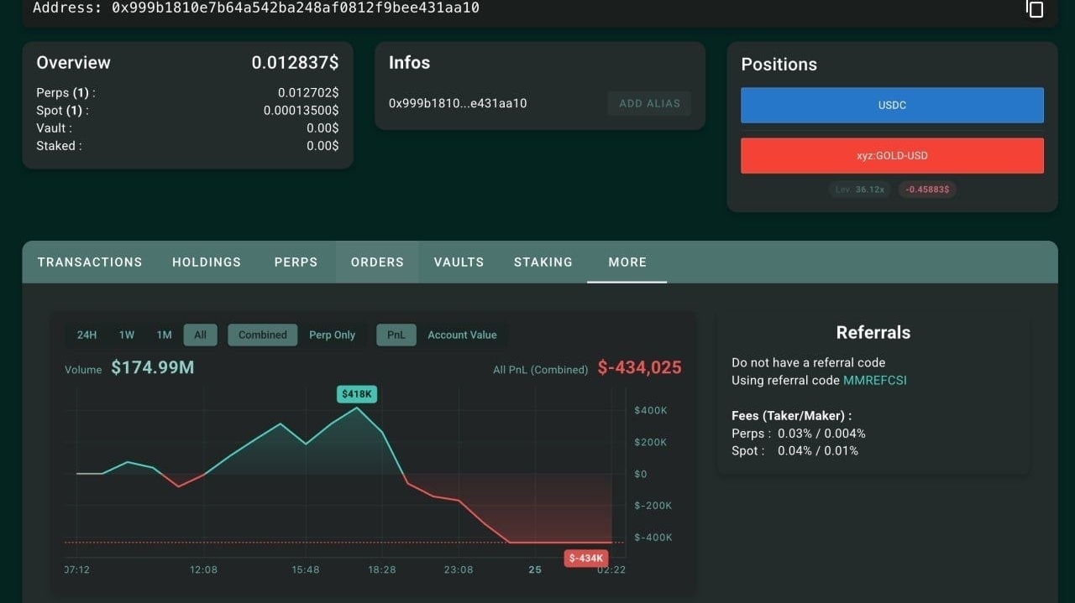Open the MMREFCSI referral code link
The height and width of the screenshot is (603, 1075).
[x=874, y=380]
